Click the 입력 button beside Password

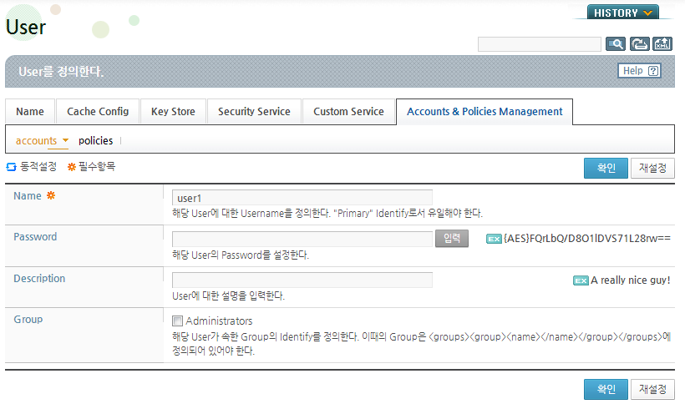(x=452, y=239)
